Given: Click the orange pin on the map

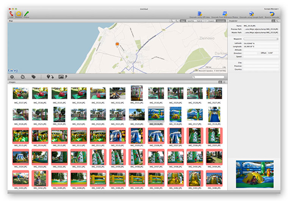Looking at the screenshot, I should 117,45.
